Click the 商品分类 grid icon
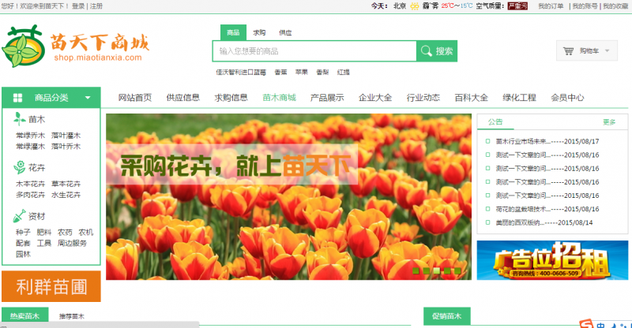The width and height of the screenshot is (632, 328). point(17,98)
